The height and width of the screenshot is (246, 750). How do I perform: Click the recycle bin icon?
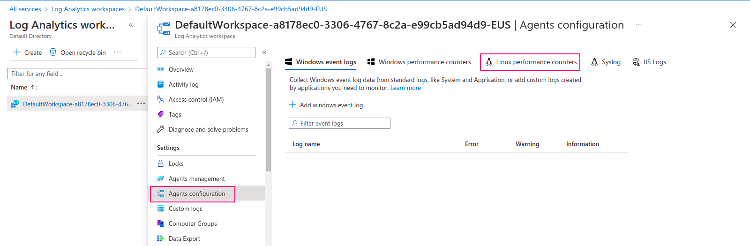tap(53, 52)
